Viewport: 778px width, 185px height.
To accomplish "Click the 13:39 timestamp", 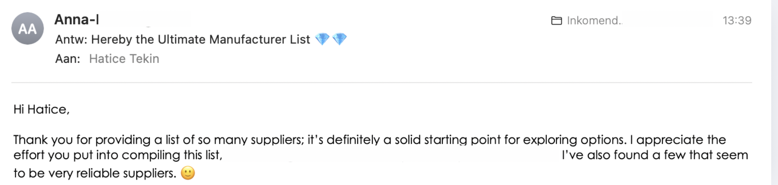I will tap(737, 20).
